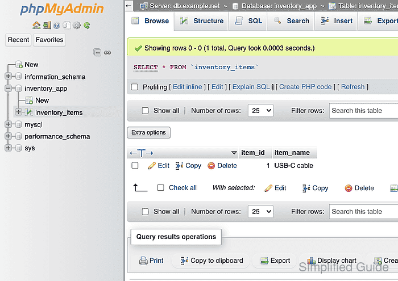Image resolution: width=398 pixels, height=281 pixels.
Task: Click With selected Edit pencil icon
Action: point(268,188)
